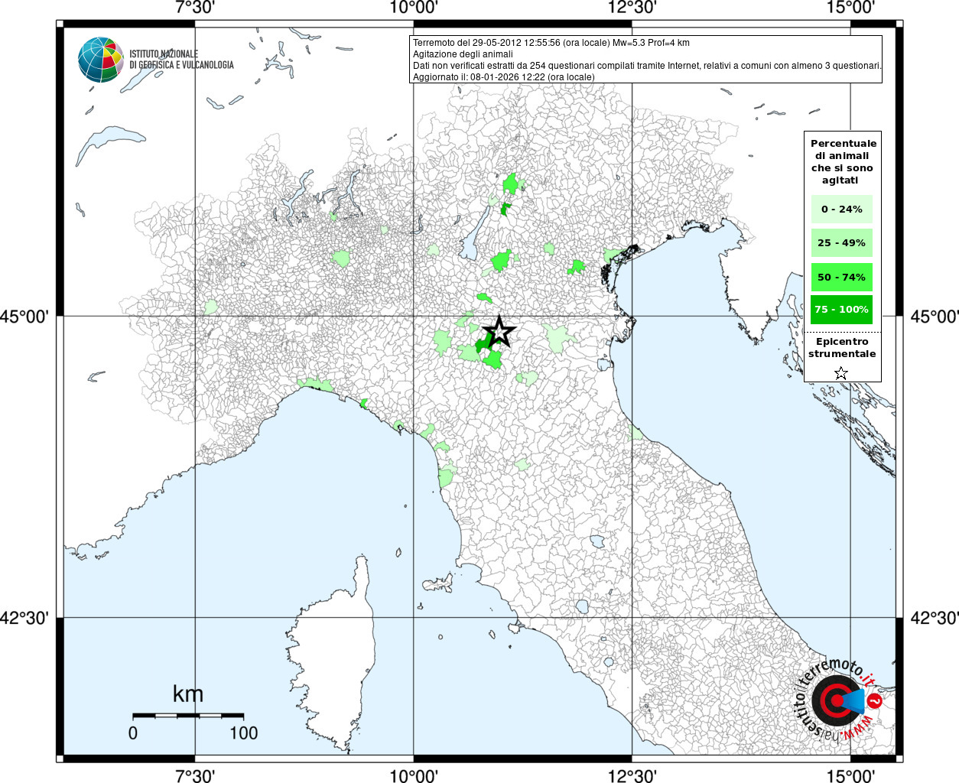Click the '0' scale bar value
959x783 pixels.
click(x=133, y=733)
